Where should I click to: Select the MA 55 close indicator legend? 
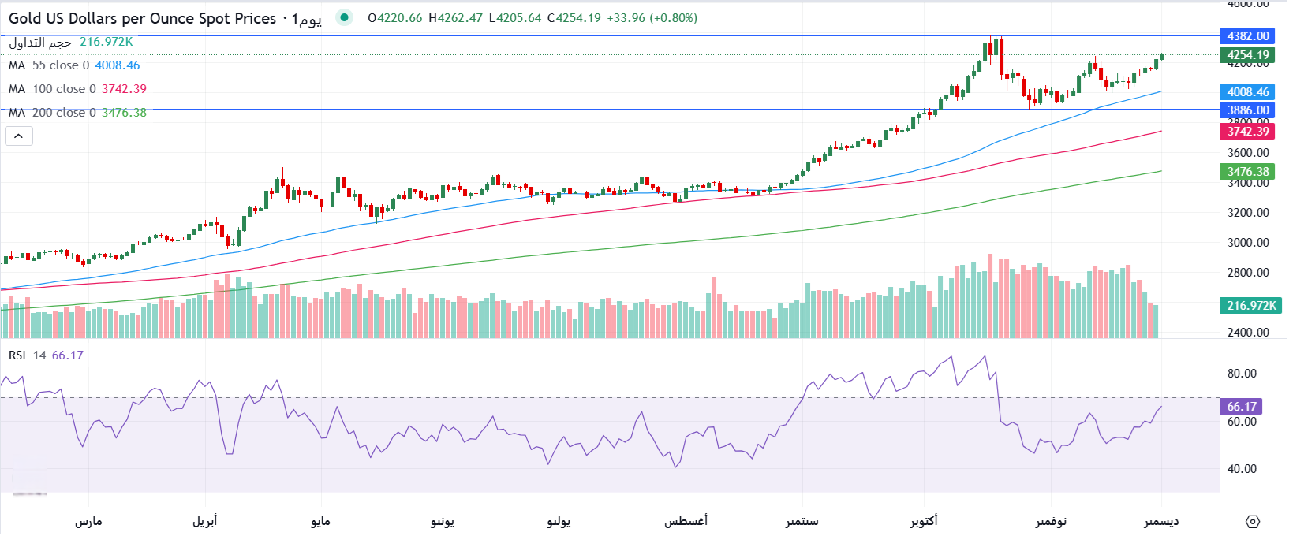tap(74, 65)
